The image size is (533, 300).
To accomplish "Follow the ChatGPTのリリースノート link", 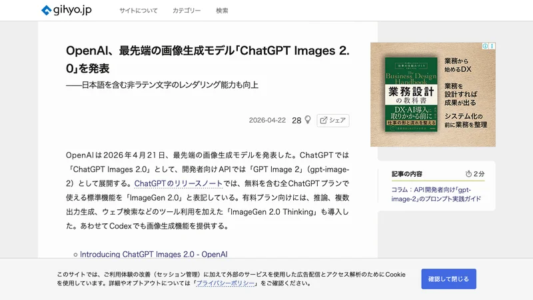I will [178, 183].
